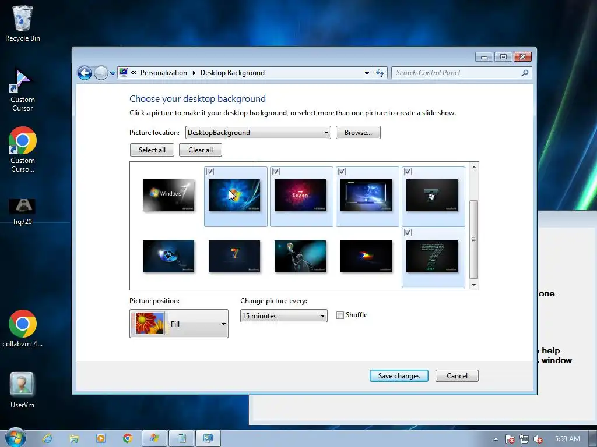The height and width of the screenshot is (447, 597).
Task: Select the Custom Cursor shortcut with arrow image
Action: tap(23, 90)
